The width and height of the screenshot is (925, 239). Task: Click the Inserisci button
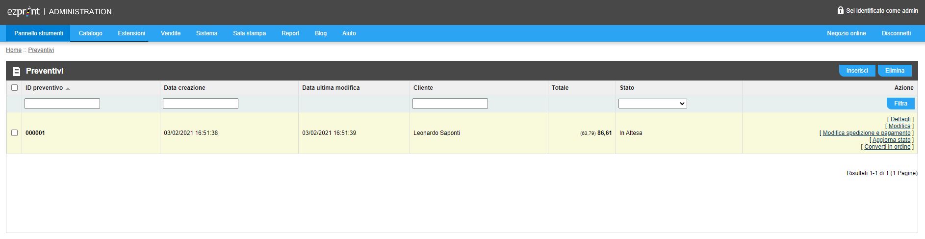(x=857, y=71)
